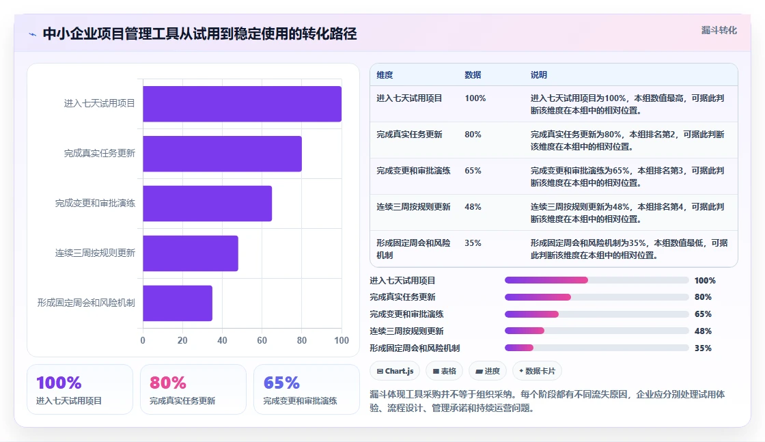Open the 100% 进入七天试用项目 stat card
This screenshot has width=765, height=442.
tap(80, 389)
